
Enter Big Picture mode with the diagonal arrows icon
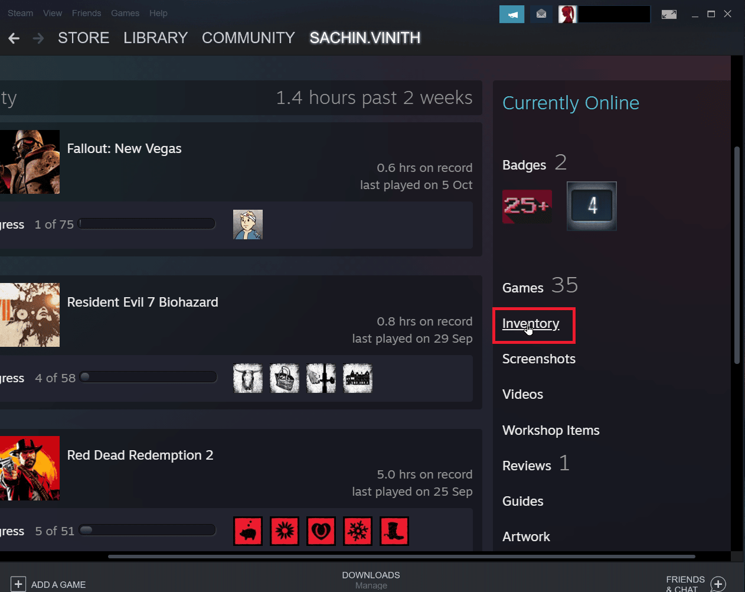point(669,14)
